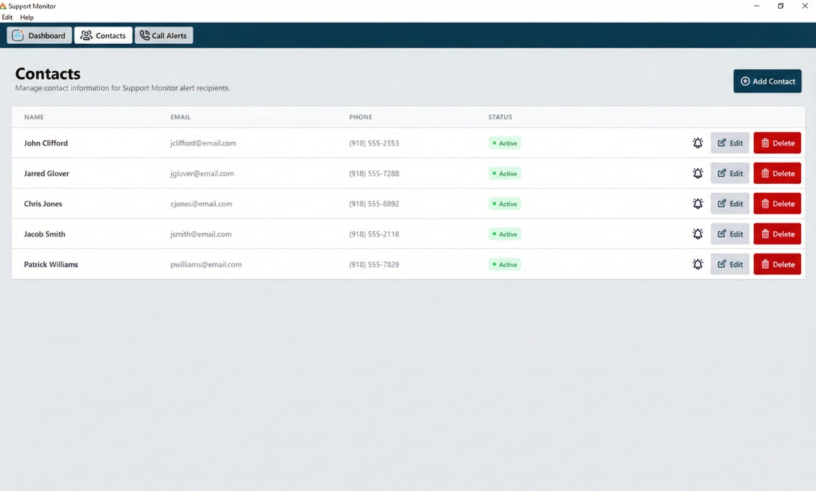
Task: Click the Active status badge for Chris Jones
Action: (x=504, y=204)
